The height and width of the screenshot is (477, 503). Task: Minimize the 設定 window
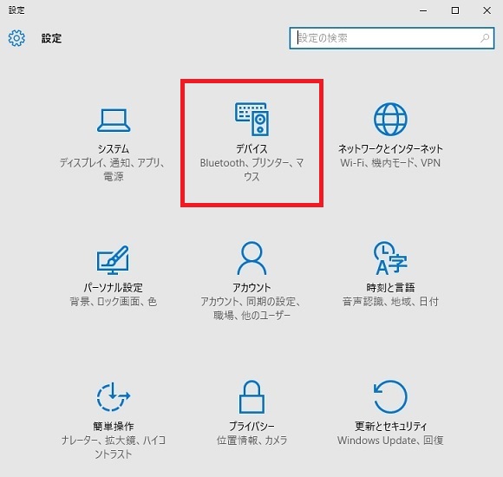423,10
